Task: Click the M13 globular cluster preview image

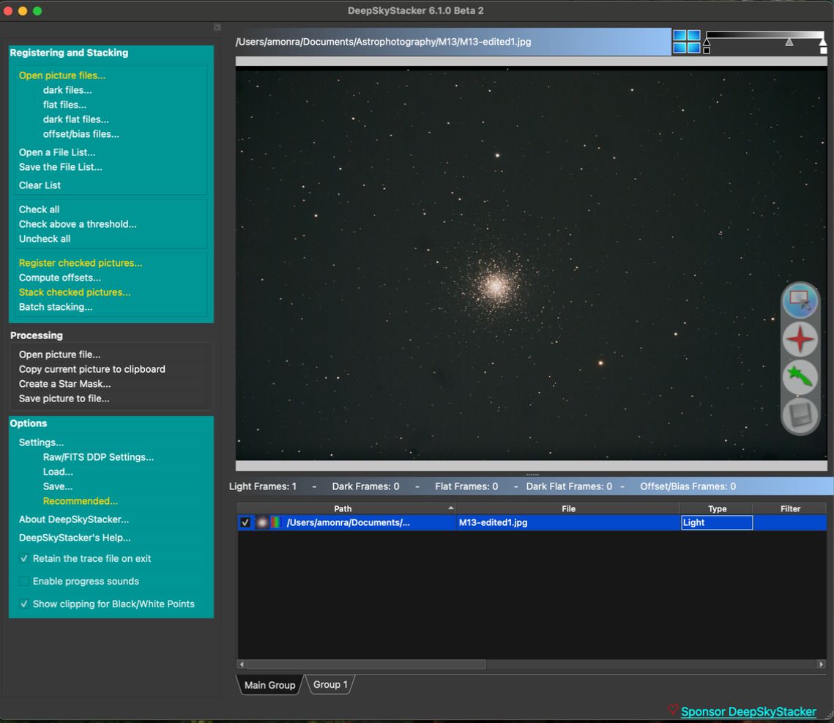Action: [532, 264]
